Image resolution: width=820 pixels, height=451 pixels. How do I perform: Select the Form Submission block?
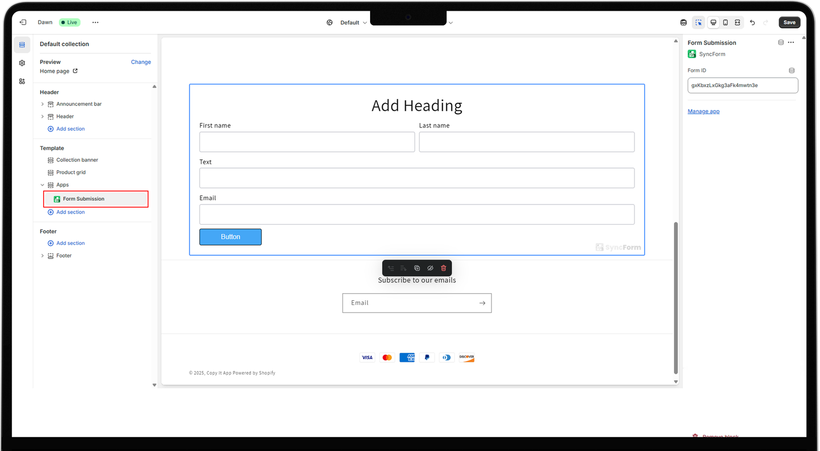pyautogui.click(x=96, y=199)
